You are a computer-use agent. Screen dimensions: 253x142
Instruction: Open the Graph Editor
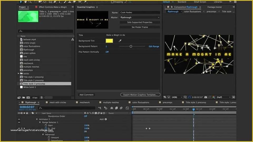pyautogui.click(x=127, y=108)
